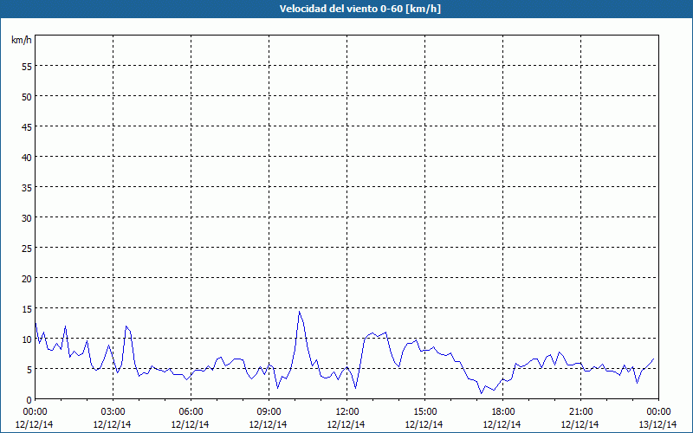The height and width of the screenshot is (433, 693).
Task: Click the 35 km/h axis label
Action: 27,188
